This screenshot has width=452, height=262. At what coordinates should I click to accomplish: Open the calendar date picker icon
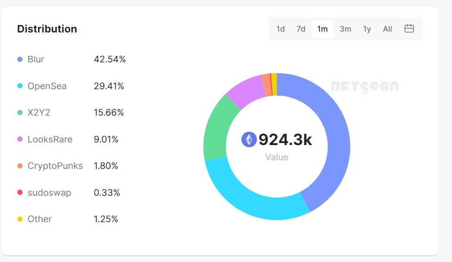point(409,29)
